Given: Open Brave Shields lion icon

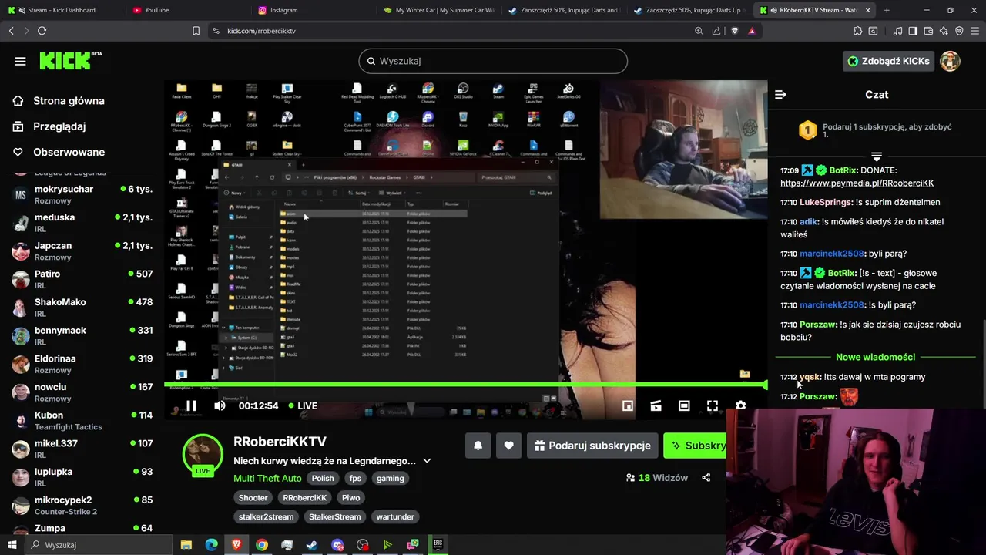Looking at the screenshot, I should [734, 31].
